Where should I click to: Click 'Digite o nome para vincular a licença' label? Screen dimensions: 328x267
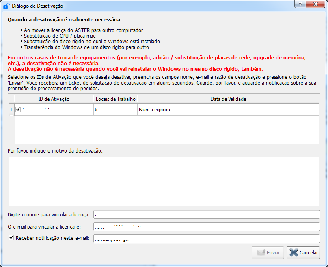pyautogui.click(x=49, y=215)
